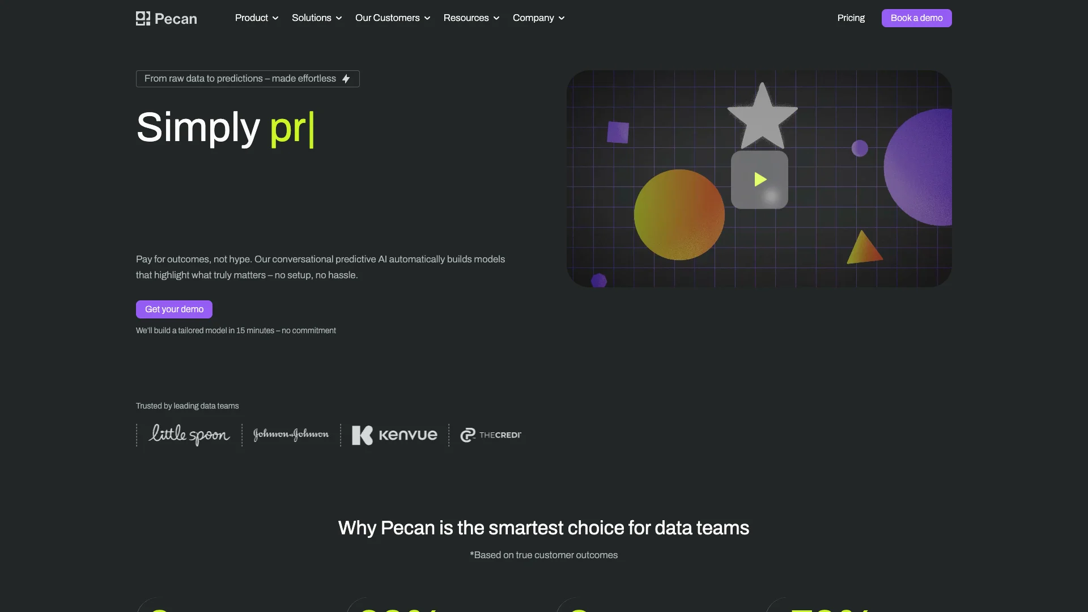Play the hero video
This screenshot has width=1088, height=612.
click(759, 180)
